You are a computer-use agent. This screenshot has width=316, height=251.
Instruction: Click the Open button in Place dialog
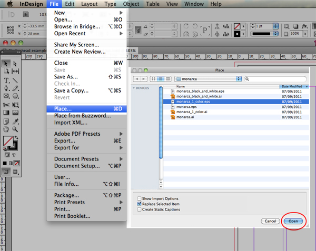(293, 221)
